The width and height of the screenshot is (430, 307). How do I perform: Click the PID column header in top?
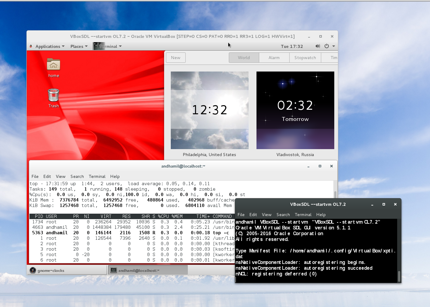coord(39,216)
